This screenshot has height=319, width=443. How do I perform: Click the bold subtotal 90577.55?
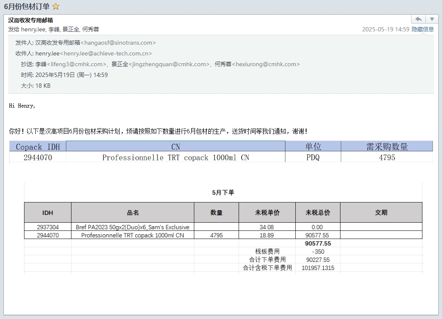click(318, 243)
